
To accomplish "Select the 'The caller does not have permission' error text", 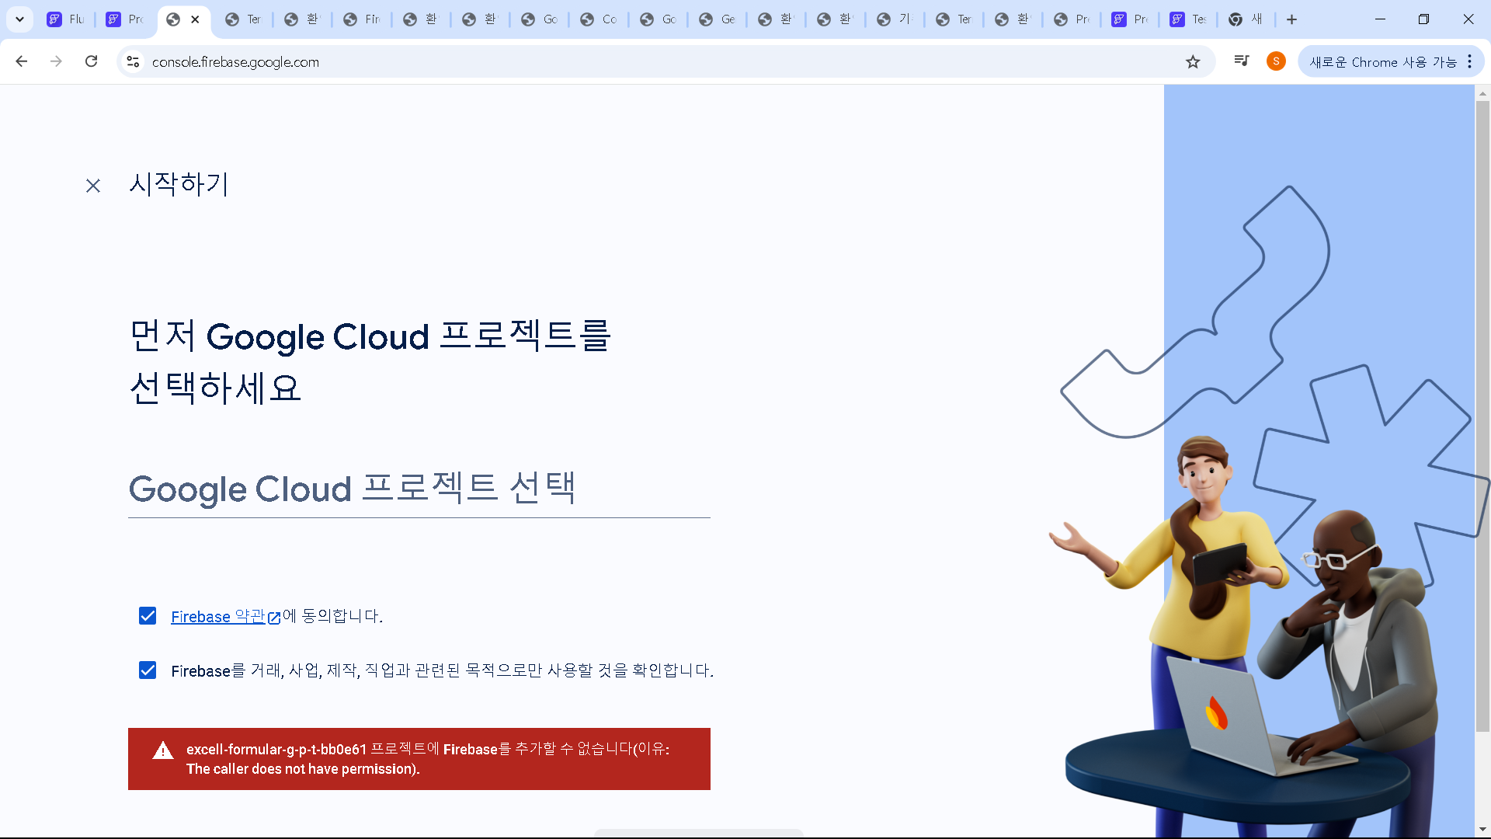I will [303, 769].
